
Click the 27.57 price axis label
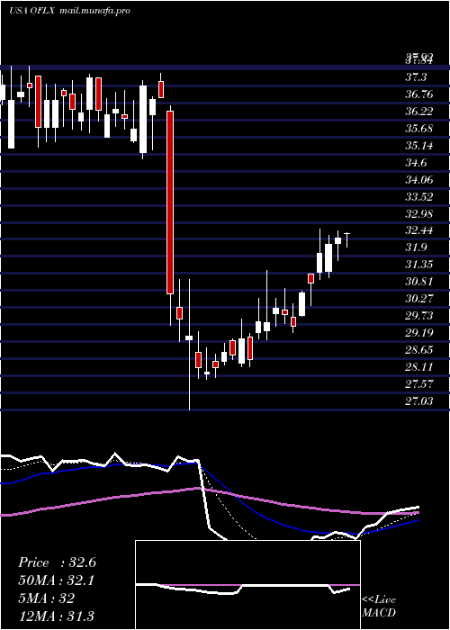coord(419,383)
